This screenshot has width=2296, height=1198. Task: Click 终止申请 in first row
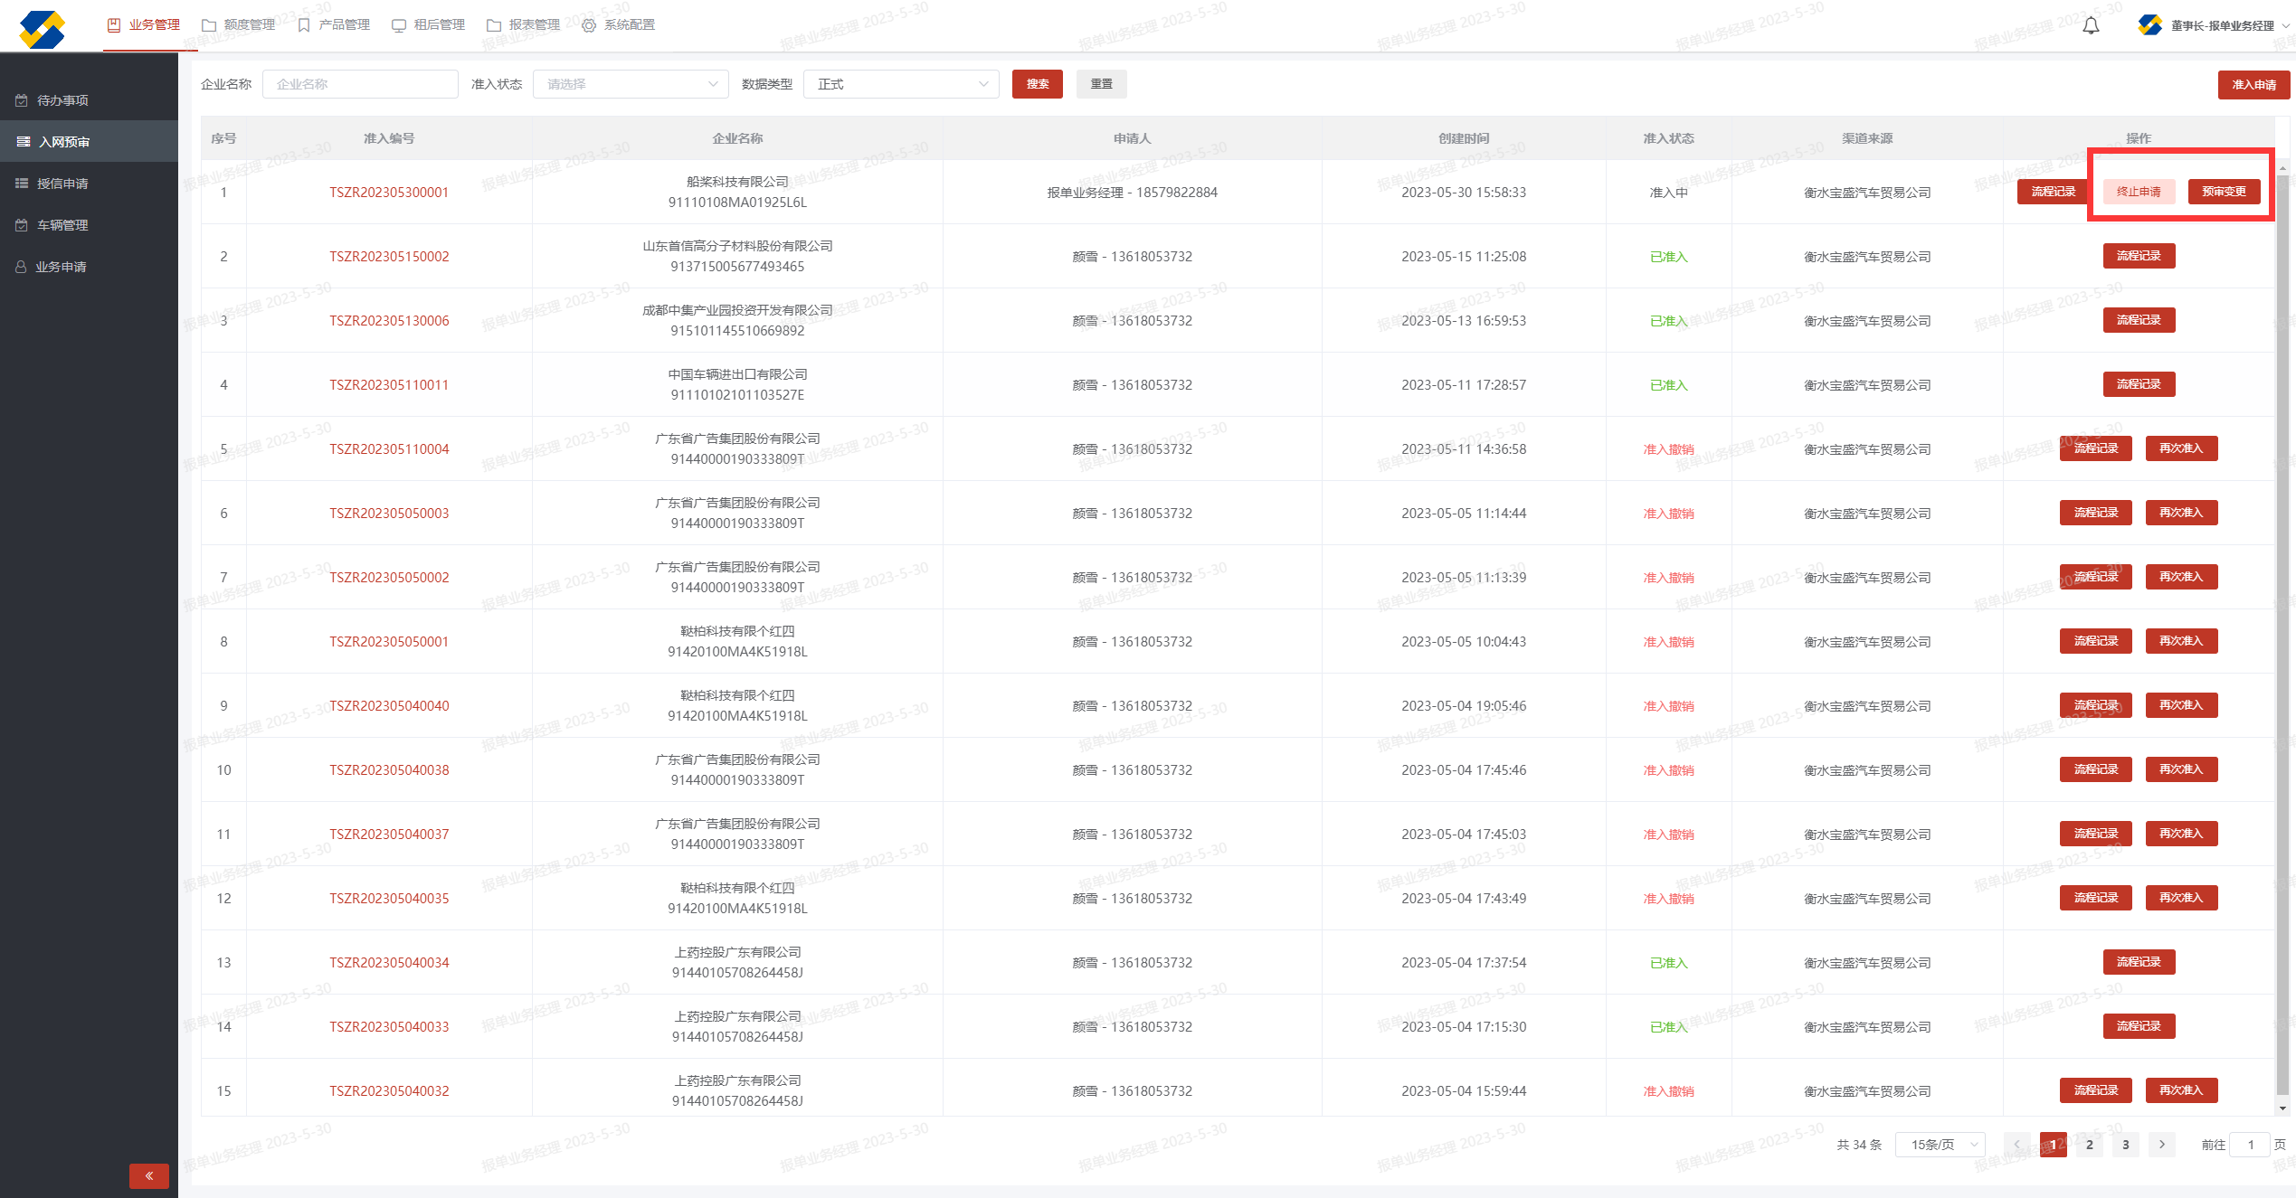(2139, 192)
